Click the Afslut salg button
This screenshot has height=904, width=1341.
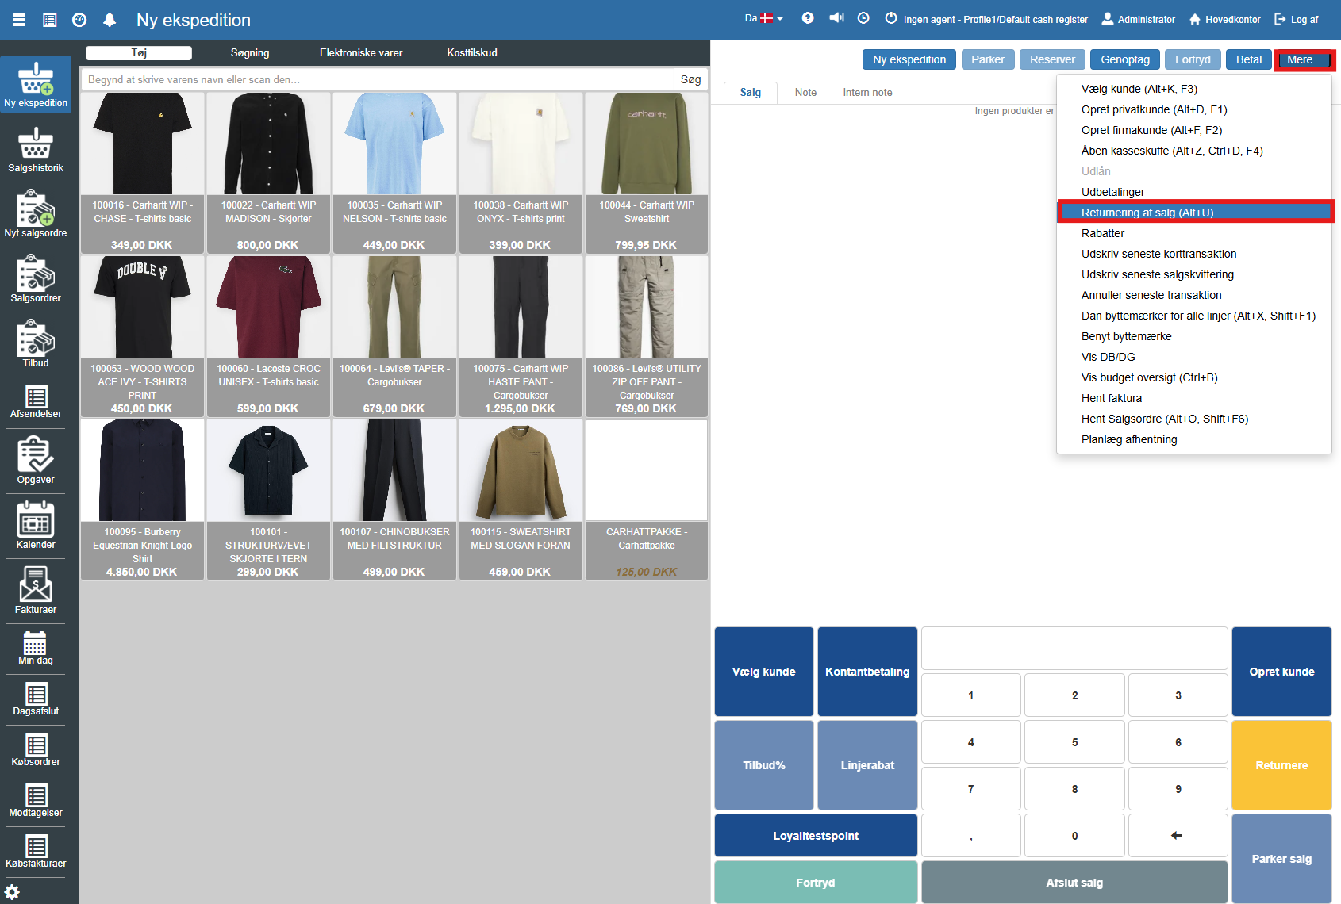coord(1074,883)
